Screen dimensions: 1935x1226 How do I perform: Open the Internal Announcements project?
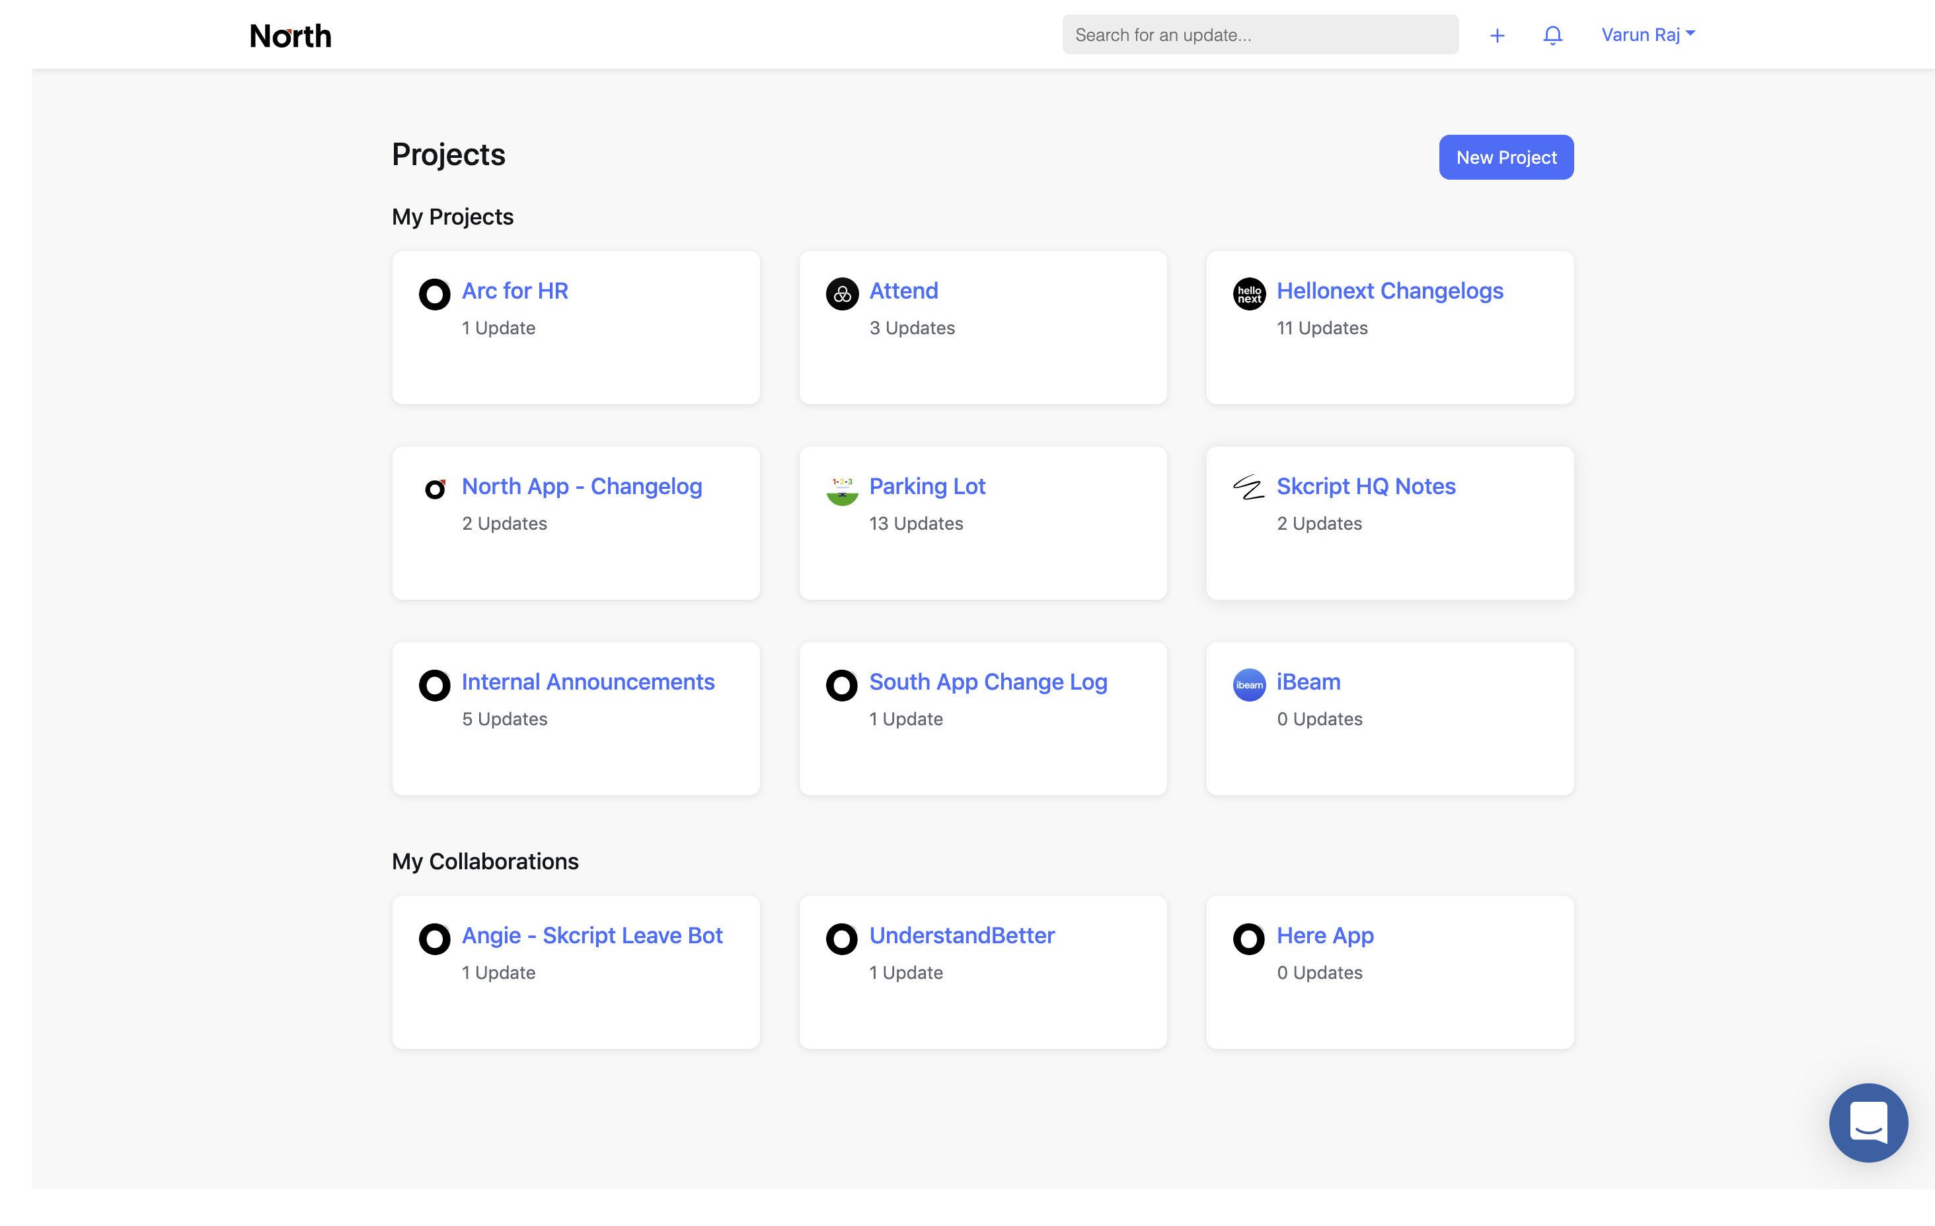coord(588,681)
